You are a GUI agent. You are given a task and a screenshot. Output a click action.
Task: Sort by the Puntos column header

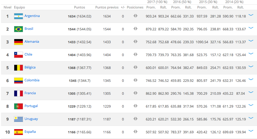tap(79, 7)
